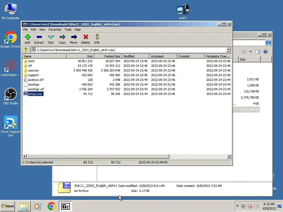Click the Action Center flag tray icon
283x212 pixels.
tap(250, 206)
